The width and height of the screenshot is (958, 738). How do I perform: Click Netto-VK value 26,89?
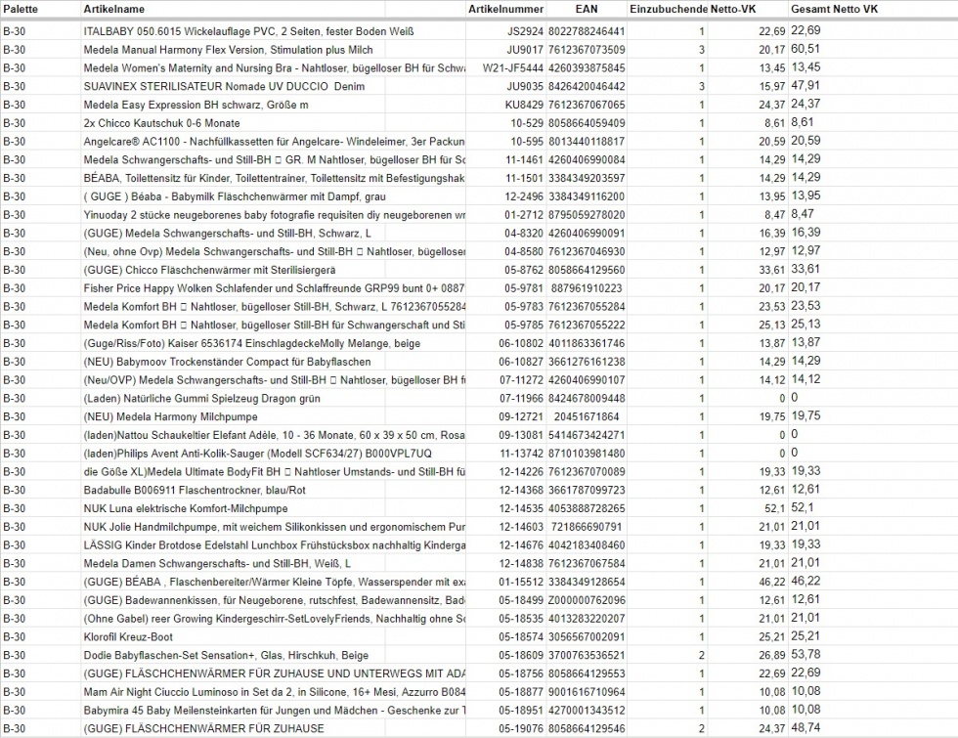point(772,654)
